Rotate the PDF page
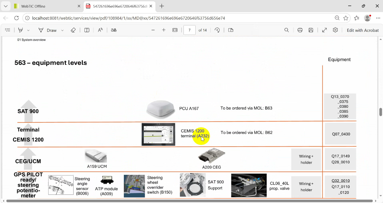This screenshot has height=203, width=383. click(217, 30)
